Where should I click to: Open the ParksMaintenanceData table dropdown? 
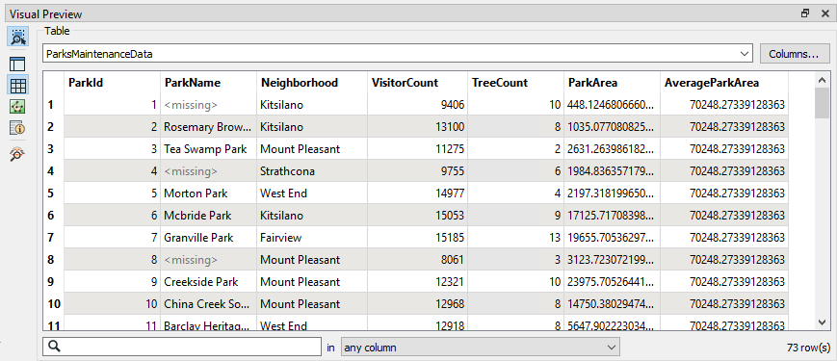398,54
